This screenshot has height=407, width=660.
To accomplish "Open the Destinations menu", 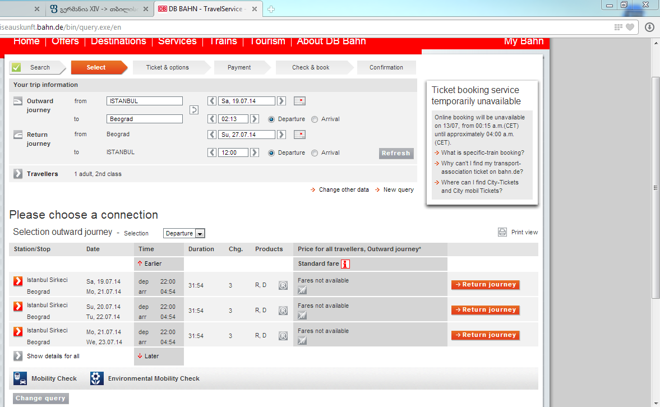I will point(118,41).
